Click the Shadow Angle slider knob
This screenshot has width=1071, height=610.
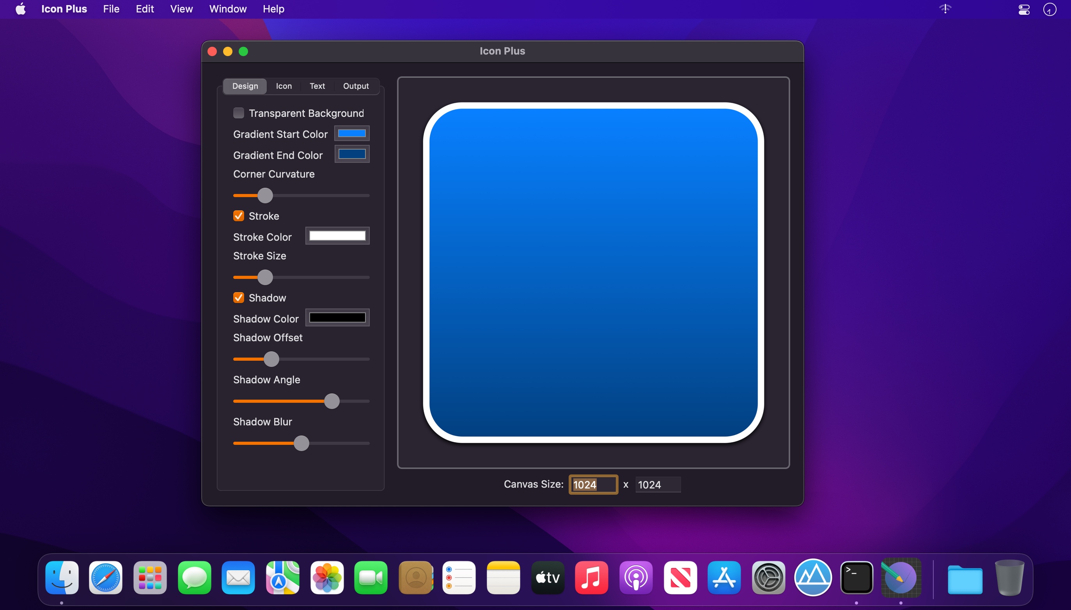point(332,401)
